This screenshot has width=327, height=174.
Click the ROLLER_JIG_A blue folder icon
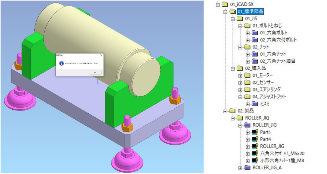pyautogui.click(x=247, y=168)
